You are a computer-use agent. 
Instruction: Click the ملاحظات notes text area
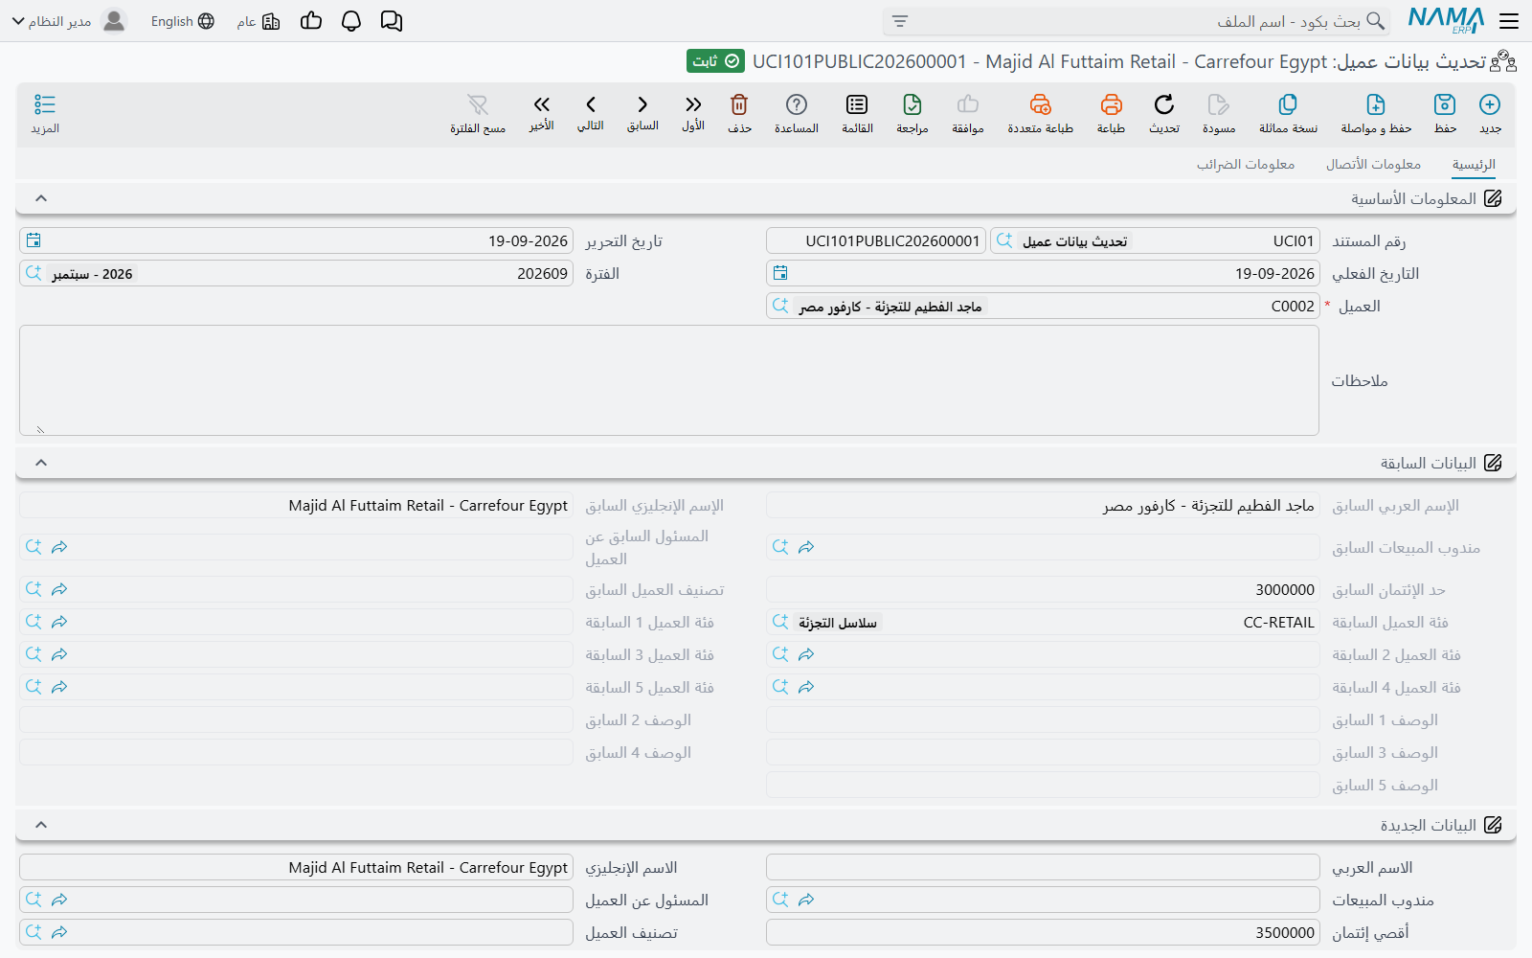tap(669, 380)
